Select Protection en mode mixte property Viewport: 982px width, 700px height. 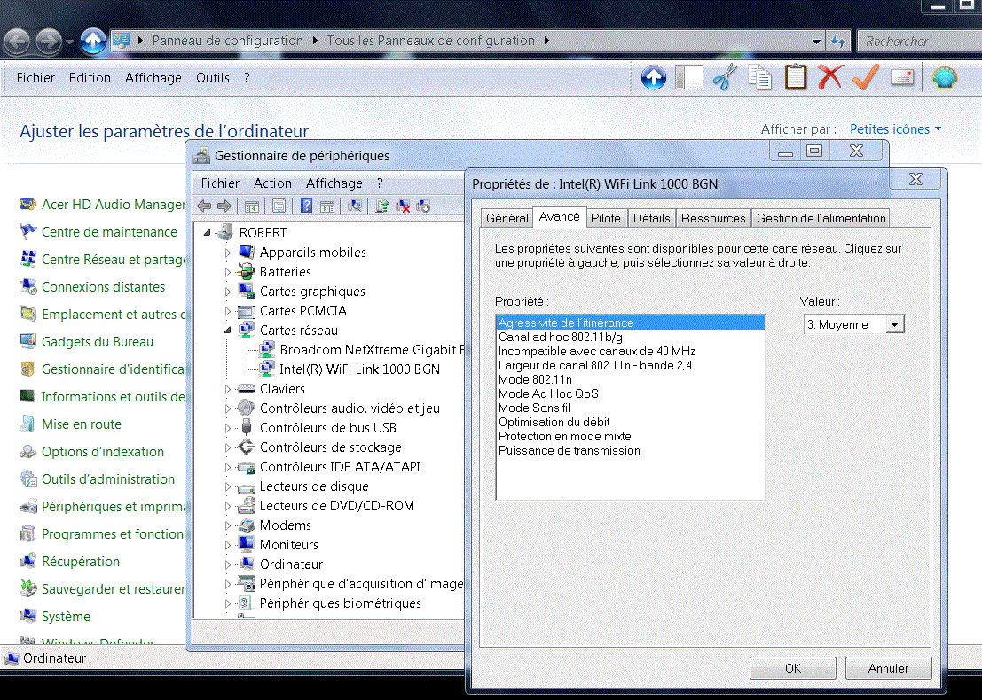(x=565, y=437)
